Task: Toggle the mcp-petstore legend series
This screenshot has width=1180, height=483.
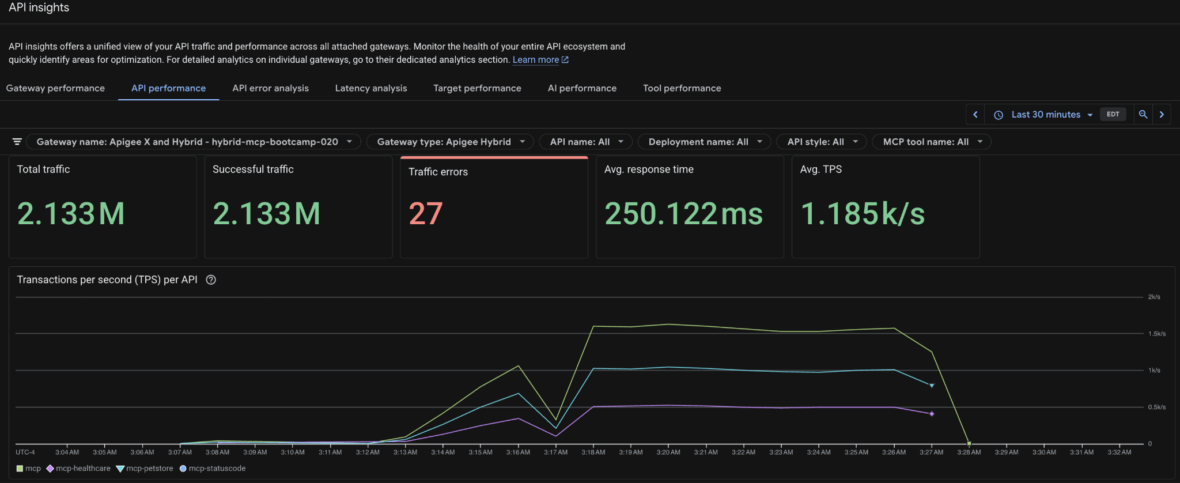Action: pyautogui.click(x=145, y=469)
